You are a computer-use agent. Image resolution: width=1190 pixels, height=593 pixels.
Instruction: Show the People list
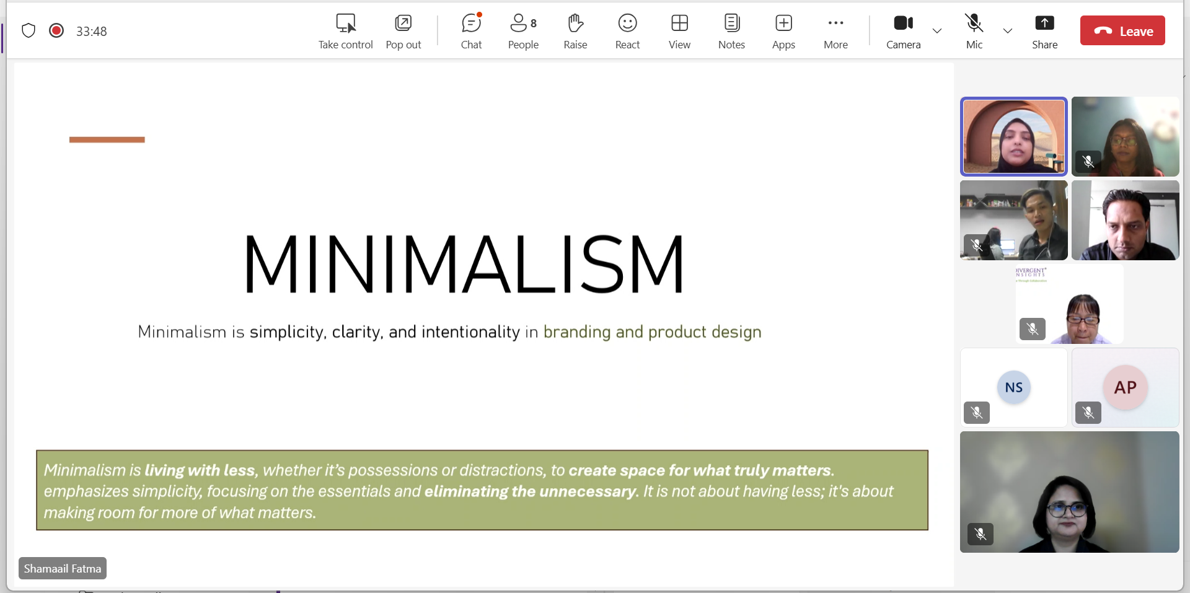pos(523,32)
